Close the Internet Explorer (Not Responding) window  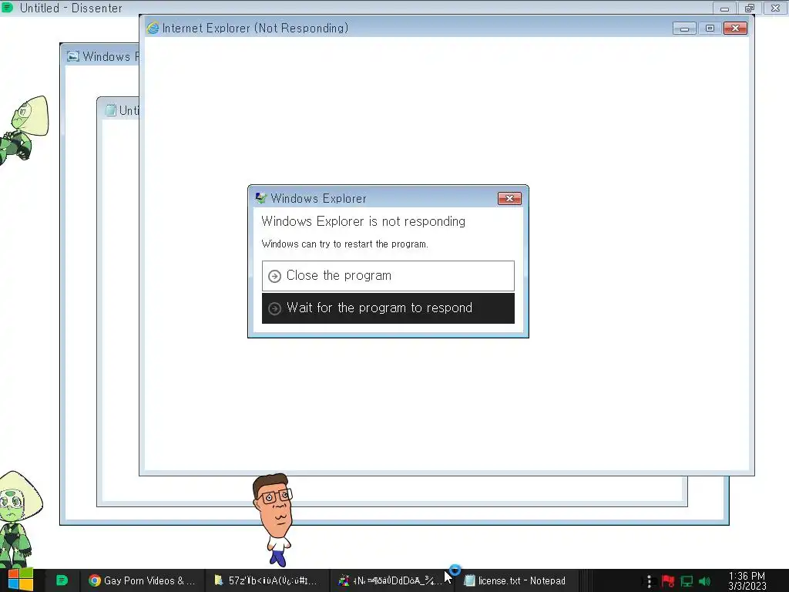click(x=735, y=29)
